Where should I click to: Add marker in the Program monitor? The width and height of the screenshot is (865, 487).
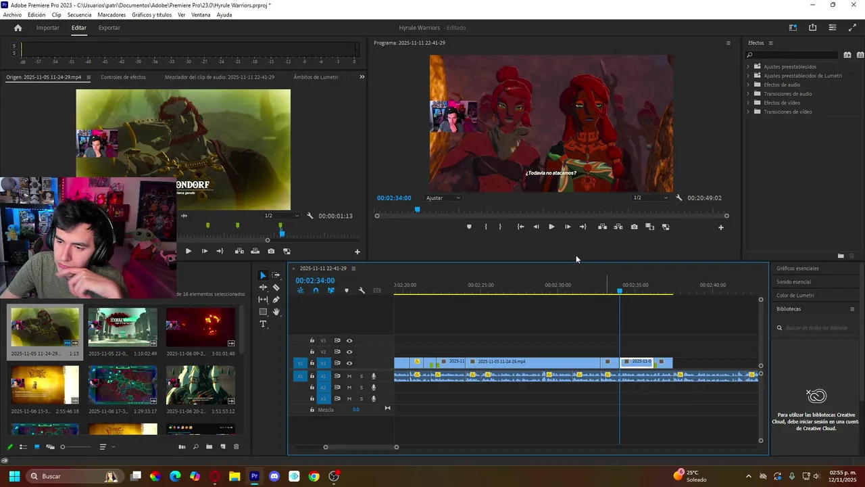(x=469, y=227)
